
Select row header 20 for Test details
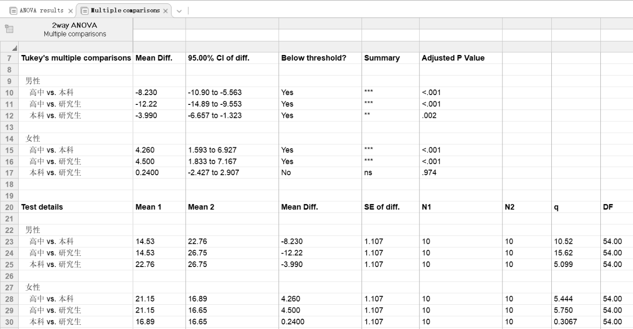9,207
